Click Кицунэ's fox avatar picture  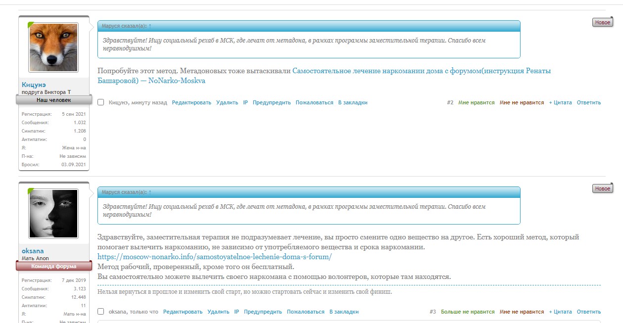click(52, 46)
